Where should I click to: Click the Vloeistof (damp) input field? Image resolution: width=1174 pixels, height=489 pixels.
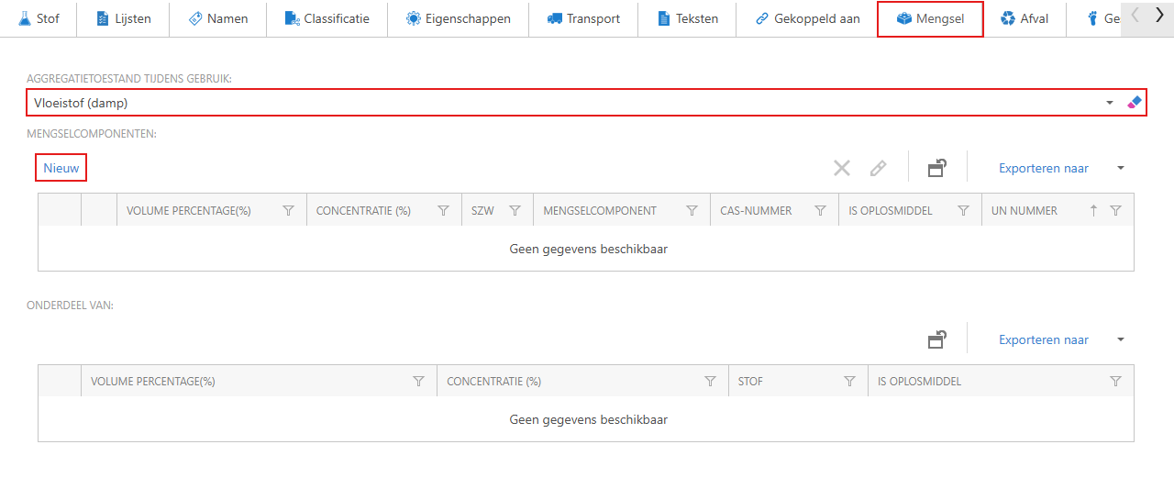tap(550, 103)
